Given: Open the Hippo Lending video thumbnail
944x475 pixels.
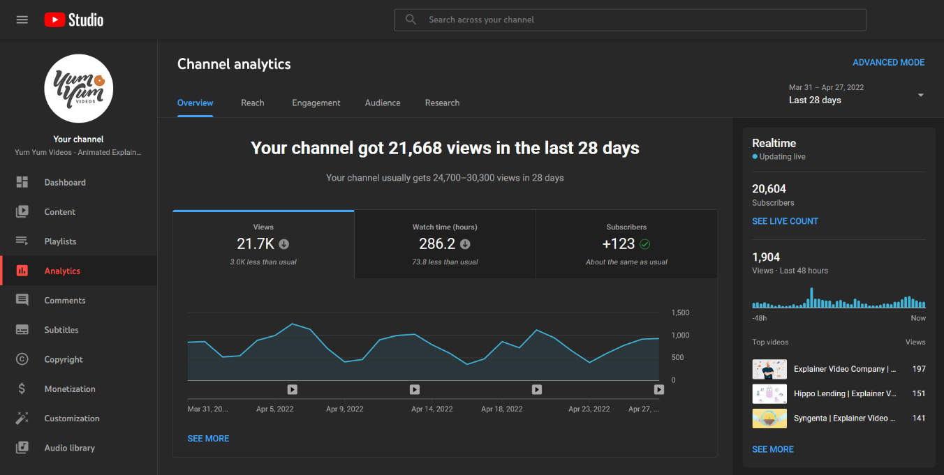Looking at the screenshot, I should [769, 393].
